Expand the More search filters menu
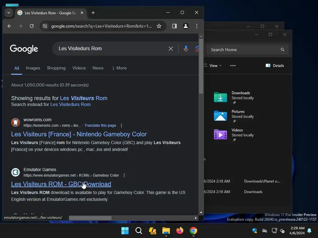The width and height of the screenshot is (318, 238). click(119, 68)
